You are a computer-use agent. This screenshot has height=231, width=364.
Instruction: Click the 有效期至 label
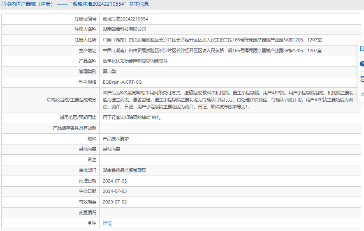88,202
